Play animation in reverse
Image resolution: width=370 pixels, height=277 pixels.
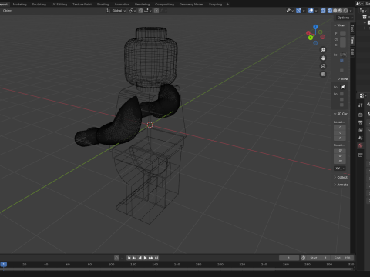[x=140, y=258]
